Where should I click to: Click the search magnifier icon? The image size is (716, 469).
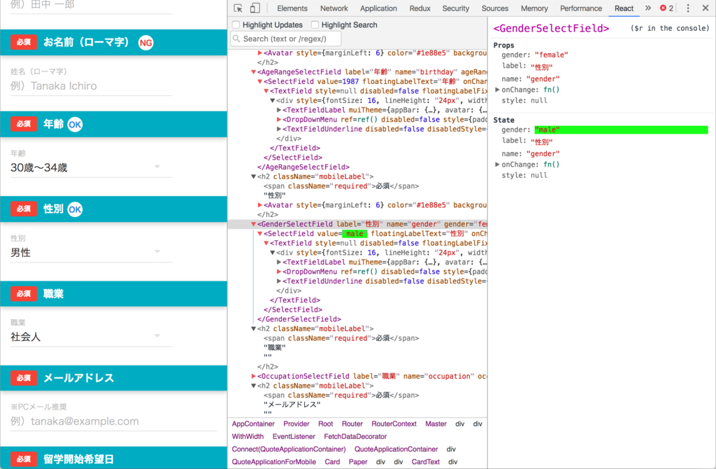click(236, 39)
